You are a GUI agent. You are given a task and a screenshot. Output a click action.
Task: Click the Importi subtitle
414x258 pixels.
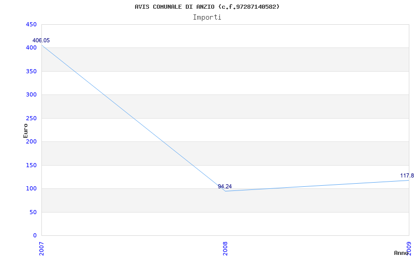point(207,18)
